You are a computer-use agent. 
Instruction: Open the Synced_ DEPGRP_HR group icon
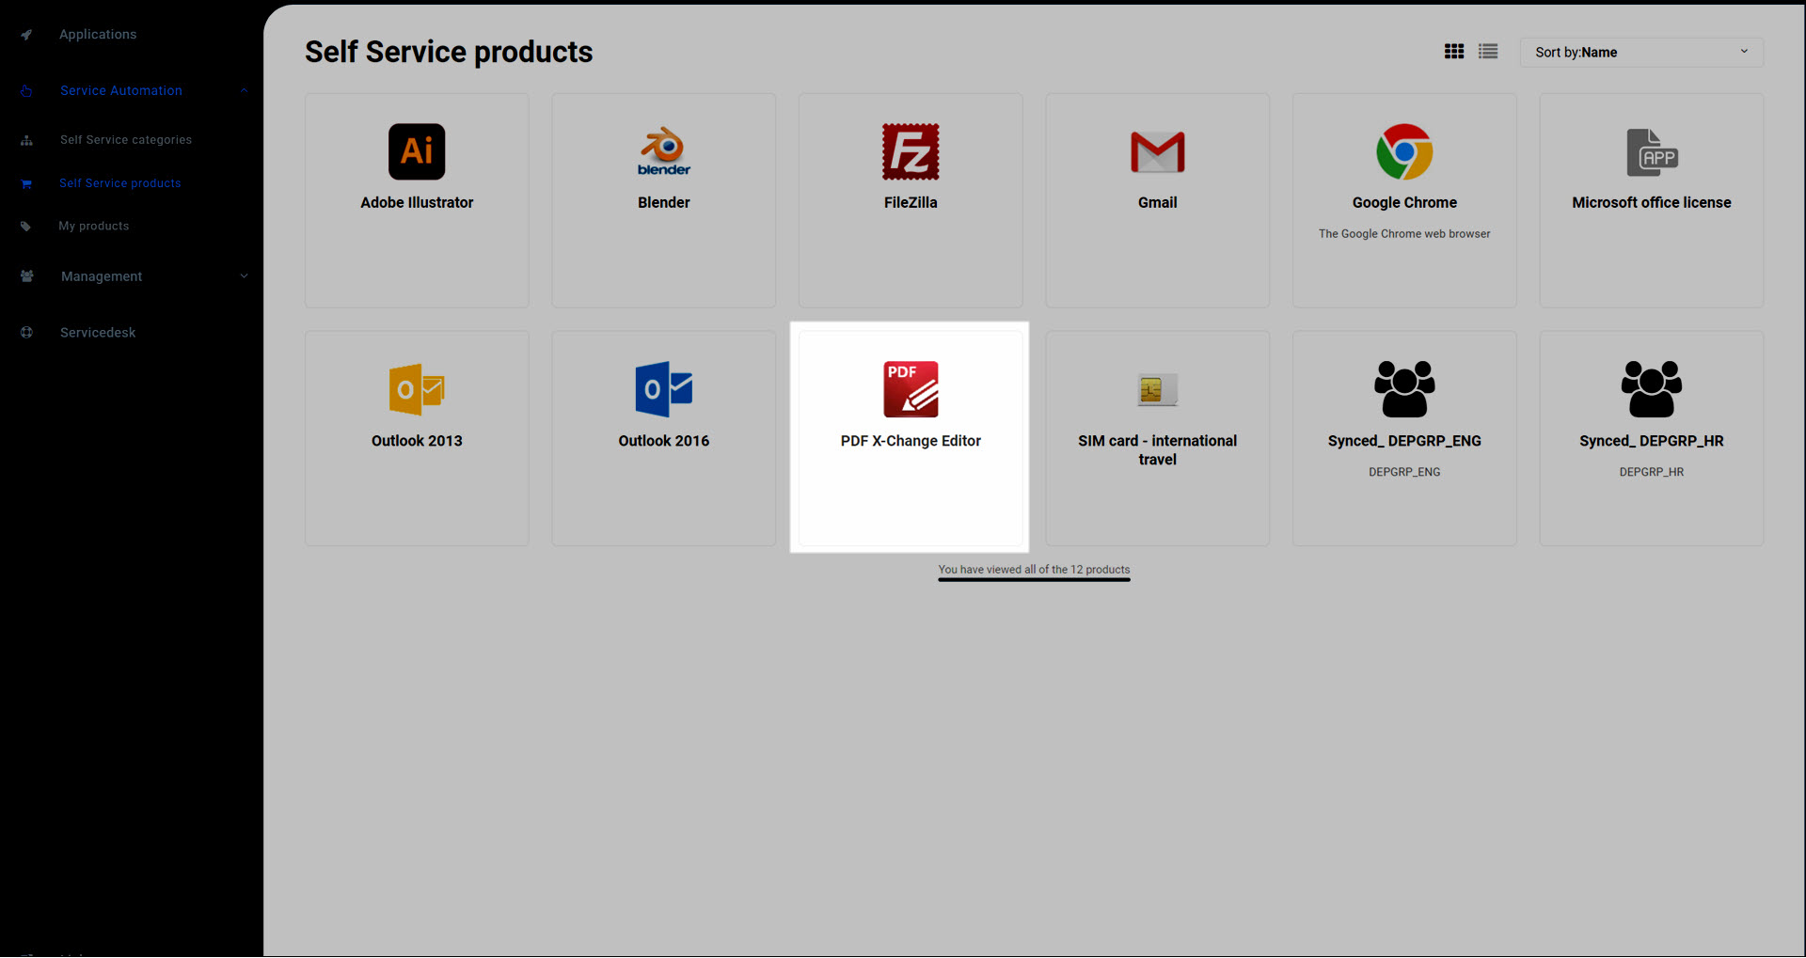click(x=1652, y=389)
